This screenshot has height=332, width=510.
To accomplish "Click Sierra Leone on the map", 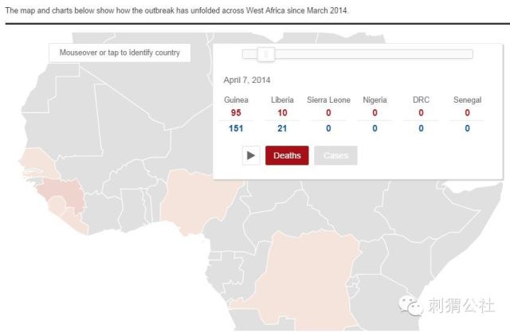I will [x=57, y=205].
